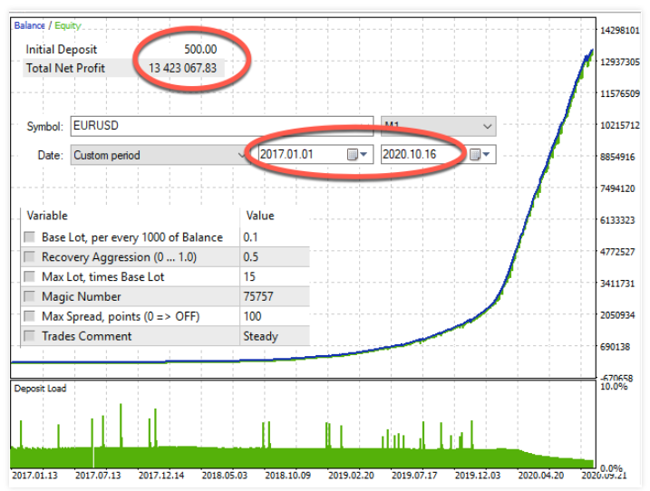Select Magic Number value 75757
650x491 pixels.
click(x=258, y=296)
